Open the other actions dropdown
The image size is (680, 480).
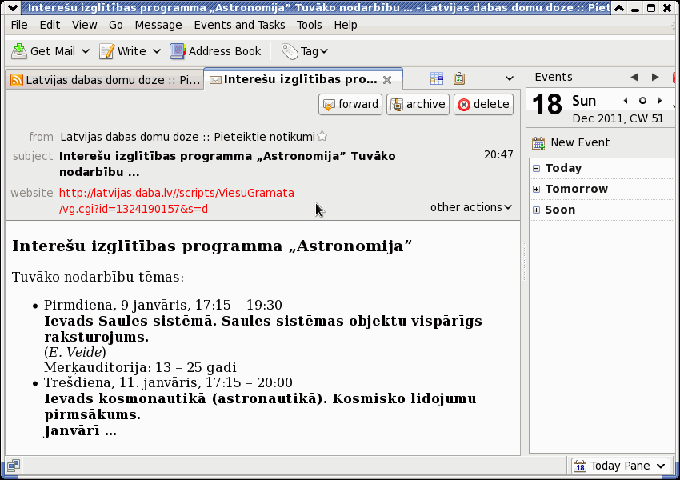pyautogui.click(x=471, y=207)
